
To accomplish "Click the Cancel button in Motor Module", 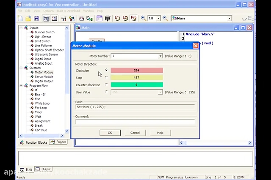I will 135,133.
